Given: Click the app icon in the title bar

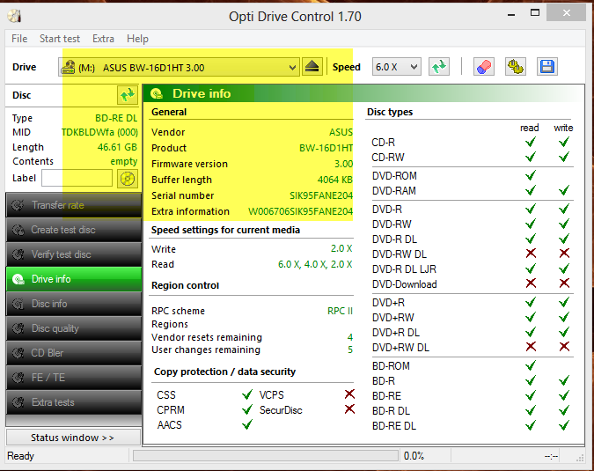Looking at the screenshot, I should pyautogui.click(x=14, y=17).
